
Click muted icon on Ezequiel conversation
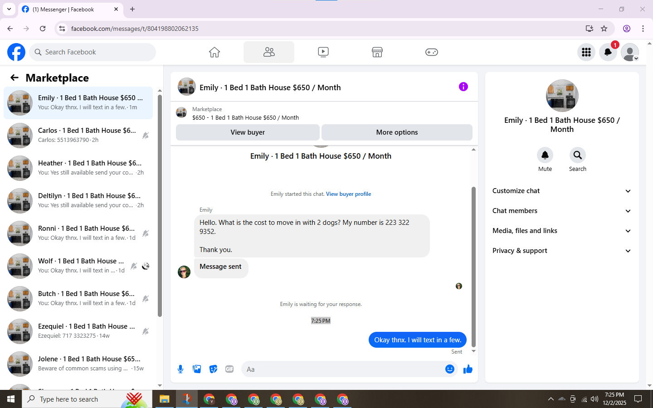(146, 331)
